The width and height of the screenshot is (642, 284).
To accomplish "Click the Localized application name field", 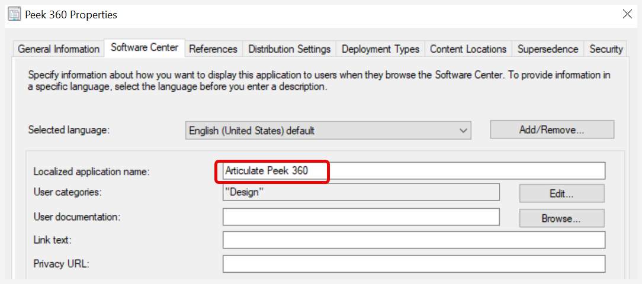I will pos(414,171).
